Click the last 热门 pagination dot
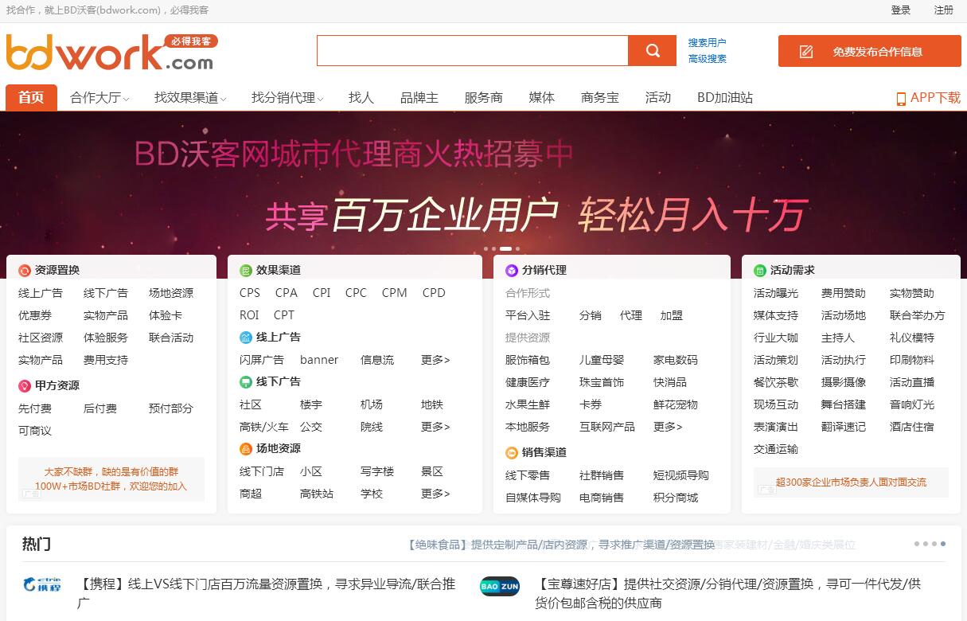967x621 pixels. [x=943, y=544]
